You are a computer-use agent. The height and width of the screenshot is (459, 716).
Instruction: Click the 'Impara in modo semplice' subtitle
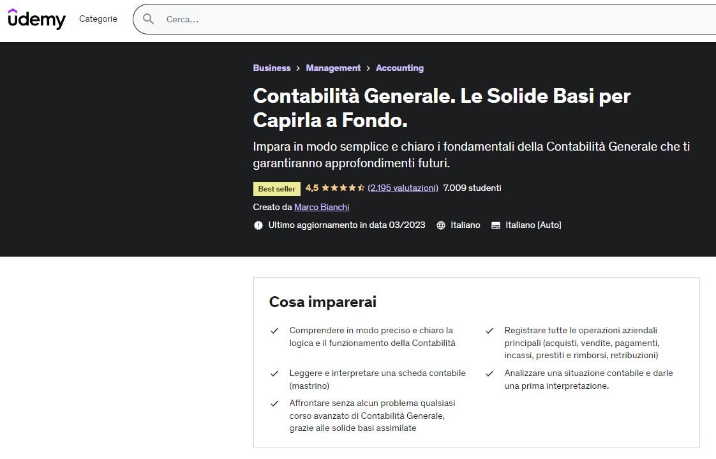point(471,154)
